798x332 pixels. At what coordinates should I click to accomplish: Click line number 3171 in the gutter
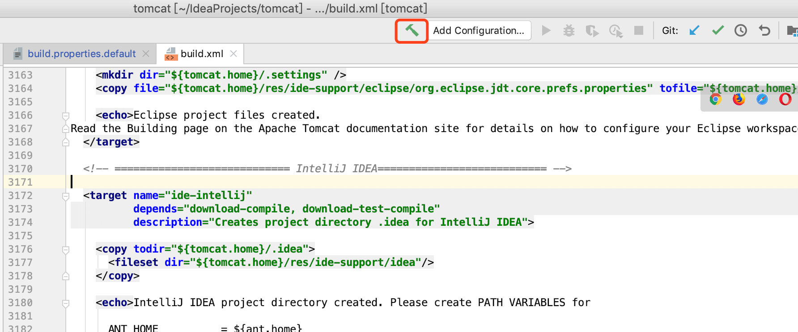pyautogui.click(x=21, y=182)
